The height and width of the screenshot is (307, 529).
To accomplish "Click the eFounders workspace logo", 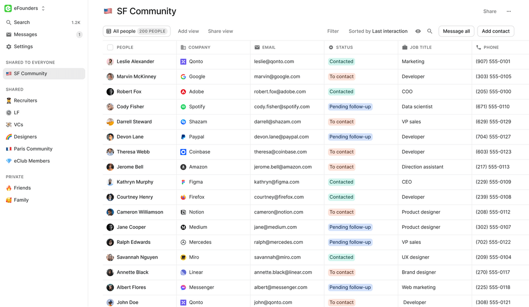I will pos(7,8).
